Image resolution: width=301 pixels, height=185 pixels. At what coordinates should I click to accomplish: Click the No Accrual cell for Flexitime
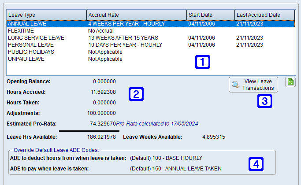[101, 31]
